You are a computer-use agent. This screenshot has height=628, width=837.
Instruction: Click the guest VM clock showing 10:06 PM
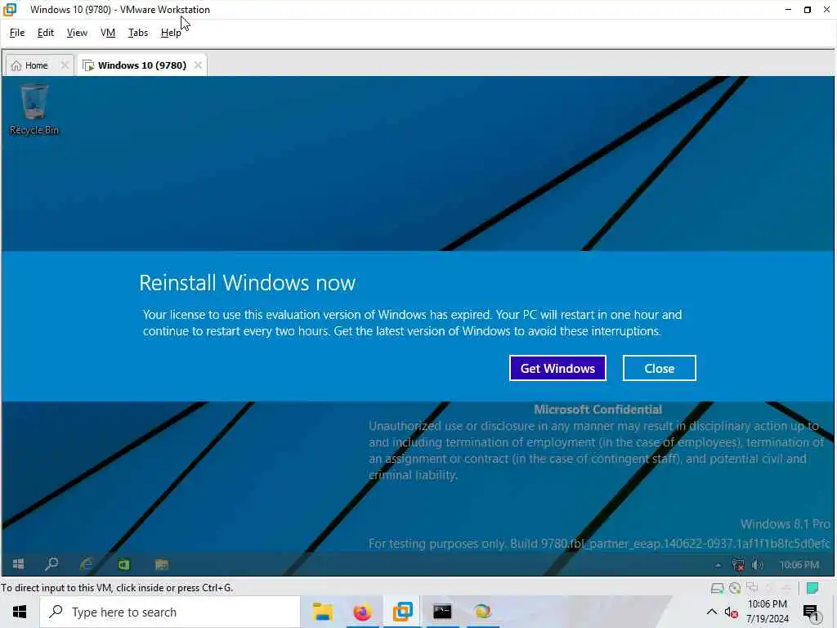click(799, 564)
